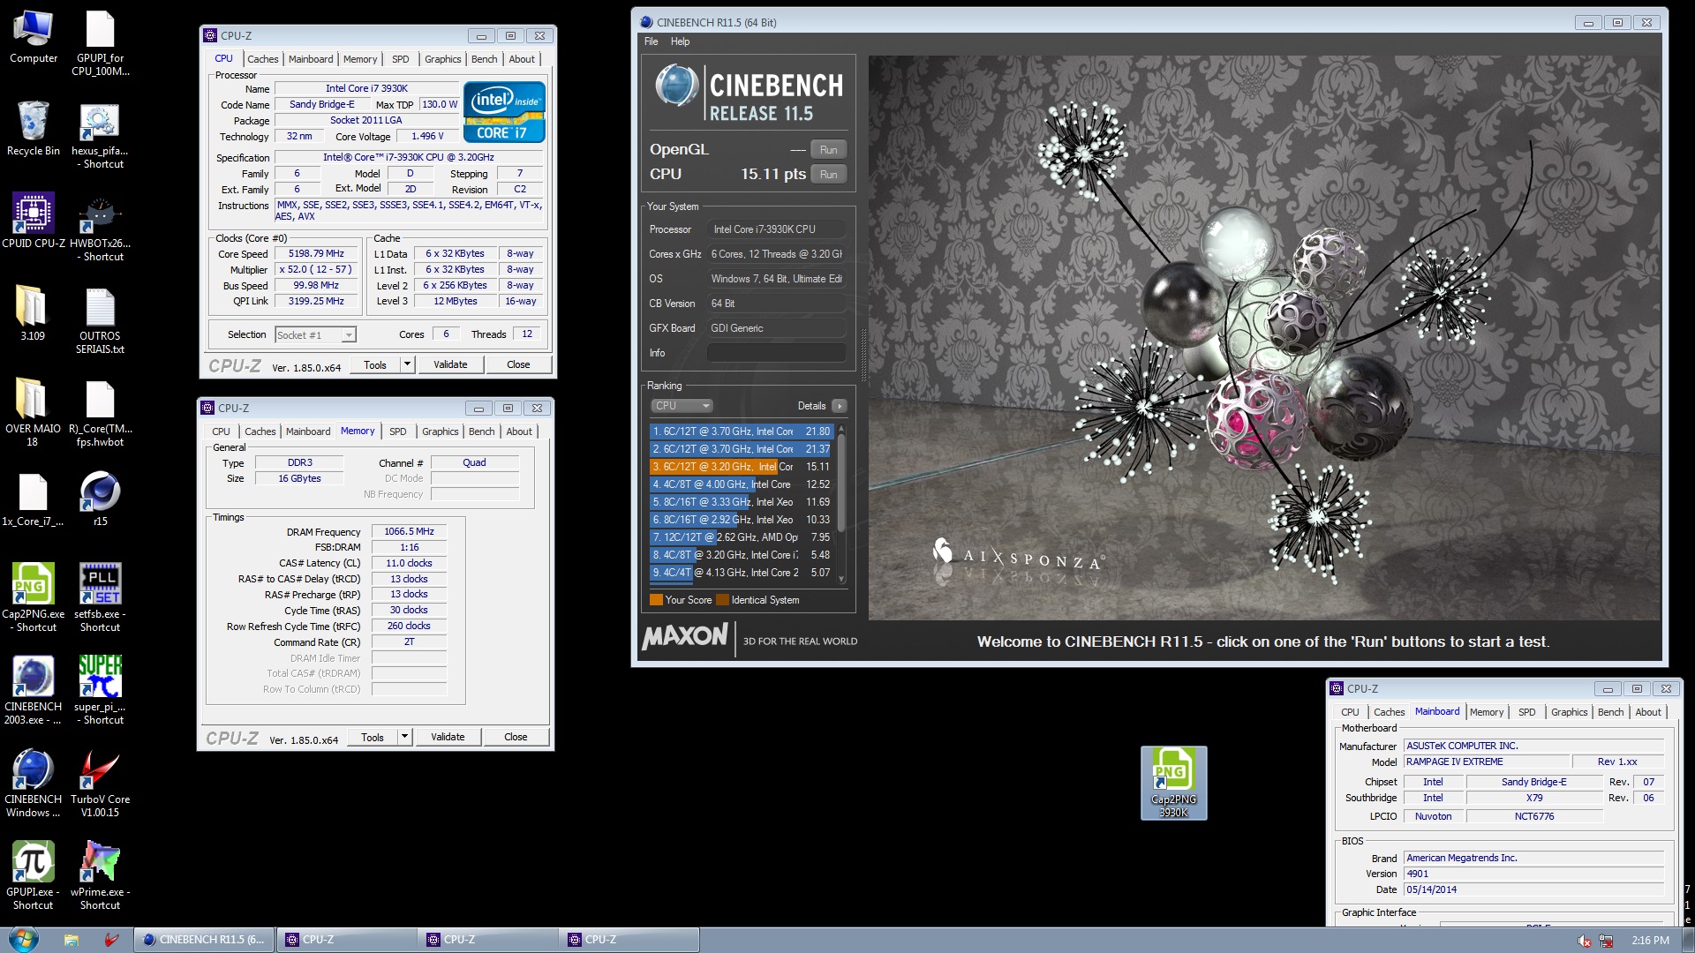Click Close button in Memory CPU-Z window
1695x953 pixels.
(x=516, y=737)
